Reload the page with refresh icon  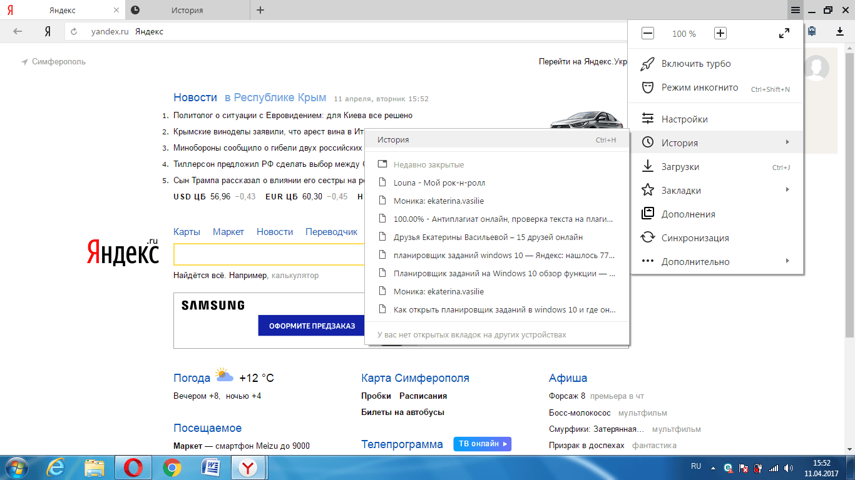[74, 31]
